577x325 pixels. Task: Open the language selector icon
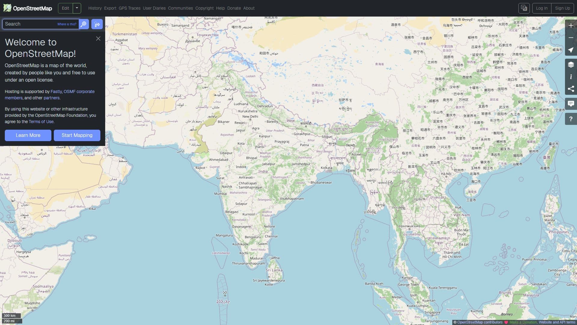(x=524, y=8)
